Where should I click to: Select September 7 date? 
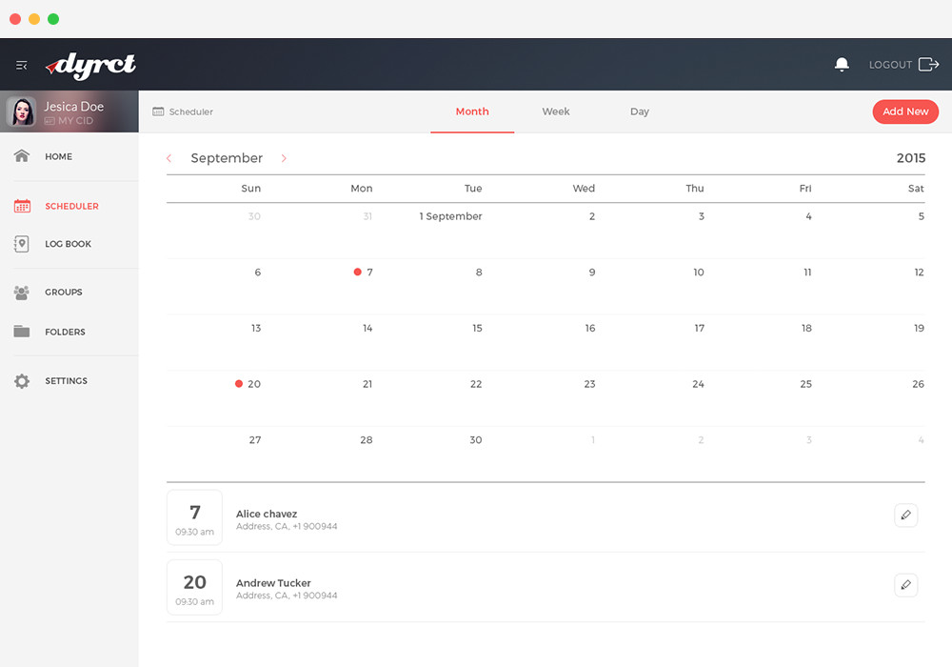click(x=369, y=273)
